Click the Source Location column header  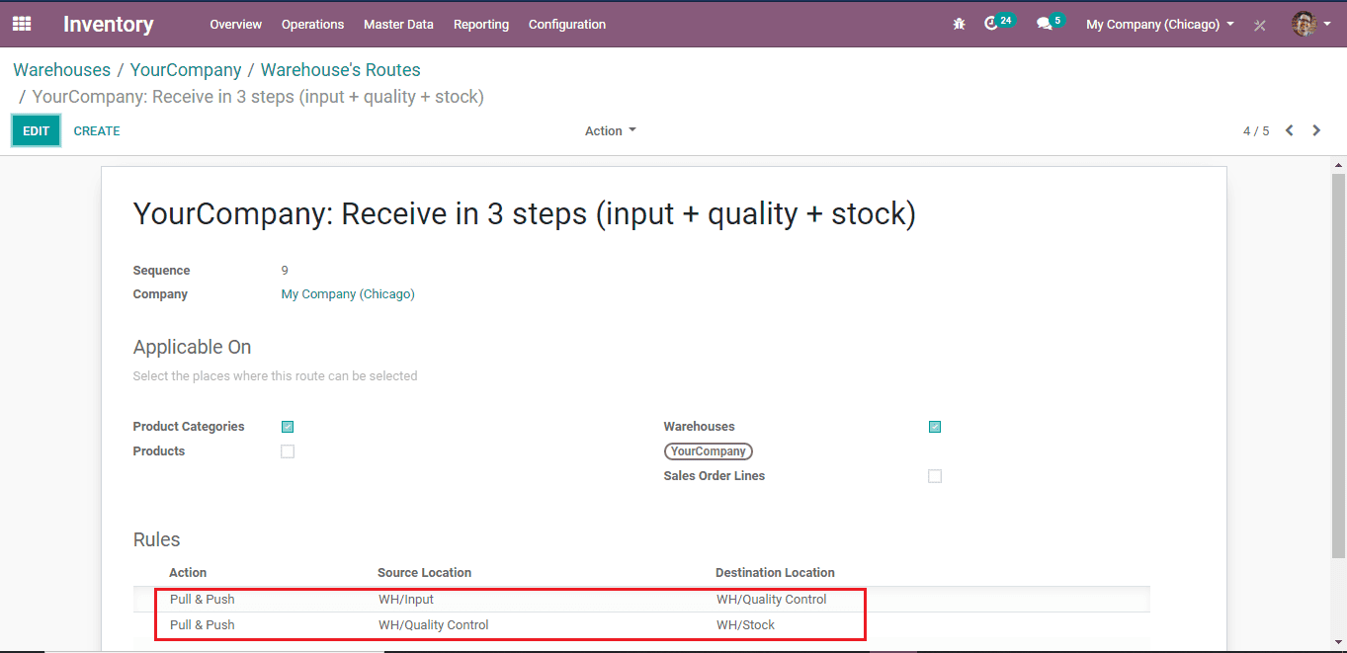click(x=424, y=573)
